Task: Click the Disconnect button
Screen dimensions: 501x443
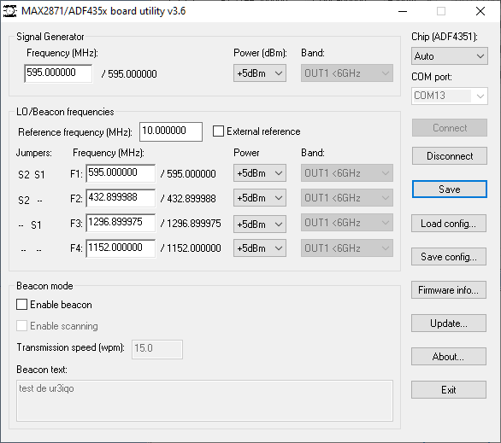Action: (449, 156)
